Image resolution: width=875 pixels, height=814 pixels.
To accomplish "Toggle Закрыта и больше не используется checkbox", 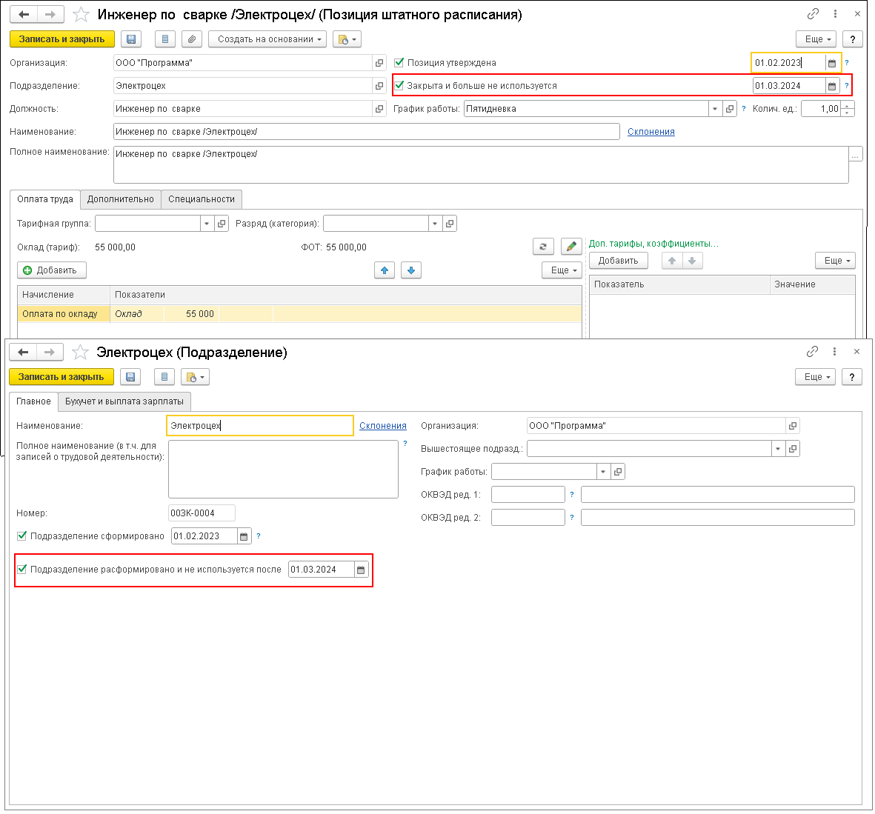I will (x=399, y=85).
